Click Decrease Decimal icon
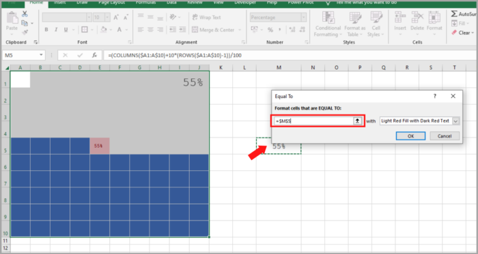478x254 pixels. click(x=302, y=30)
